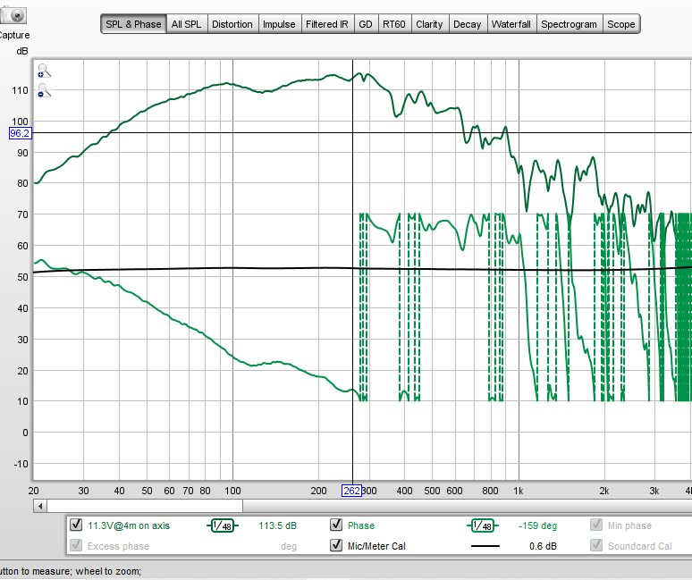Click the Capture camera icon
This screenshot has height=580, width=692.
coord(15,15)
